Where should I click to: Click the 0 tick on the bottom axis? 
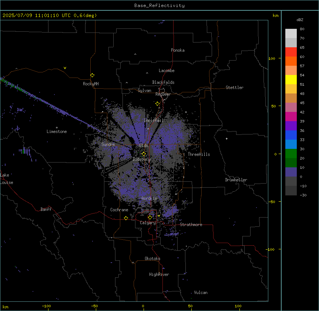pyautogui.click(x=143, y=306)
